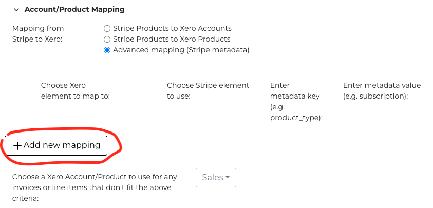The width and height of the screenshot is (433, 208).
Task: Click the "Mapping from Stripe to Xero" label
Action: (x=38, y=33)
